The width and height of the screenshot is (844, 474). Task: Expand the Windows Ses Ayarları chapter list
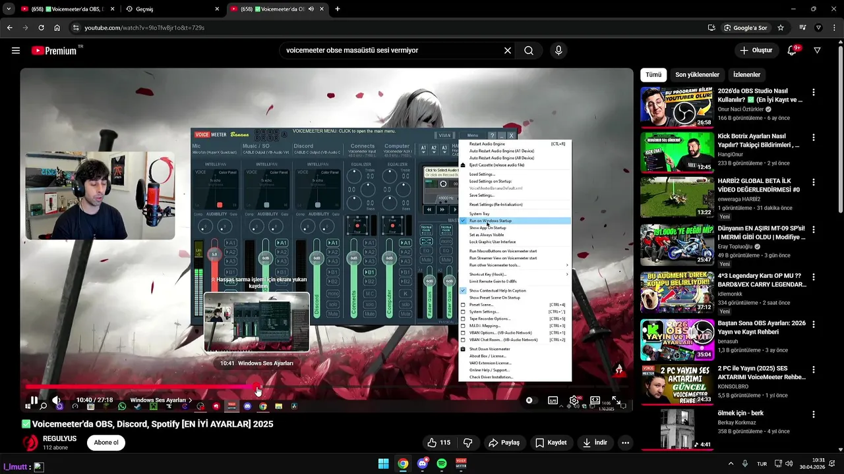tap(161, 400)
